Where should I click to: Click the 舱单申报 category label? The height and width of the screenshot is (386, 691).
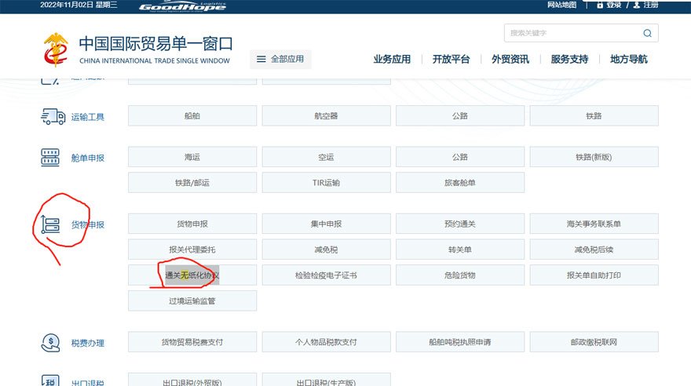pyautogui.click(x=88, y=158)
